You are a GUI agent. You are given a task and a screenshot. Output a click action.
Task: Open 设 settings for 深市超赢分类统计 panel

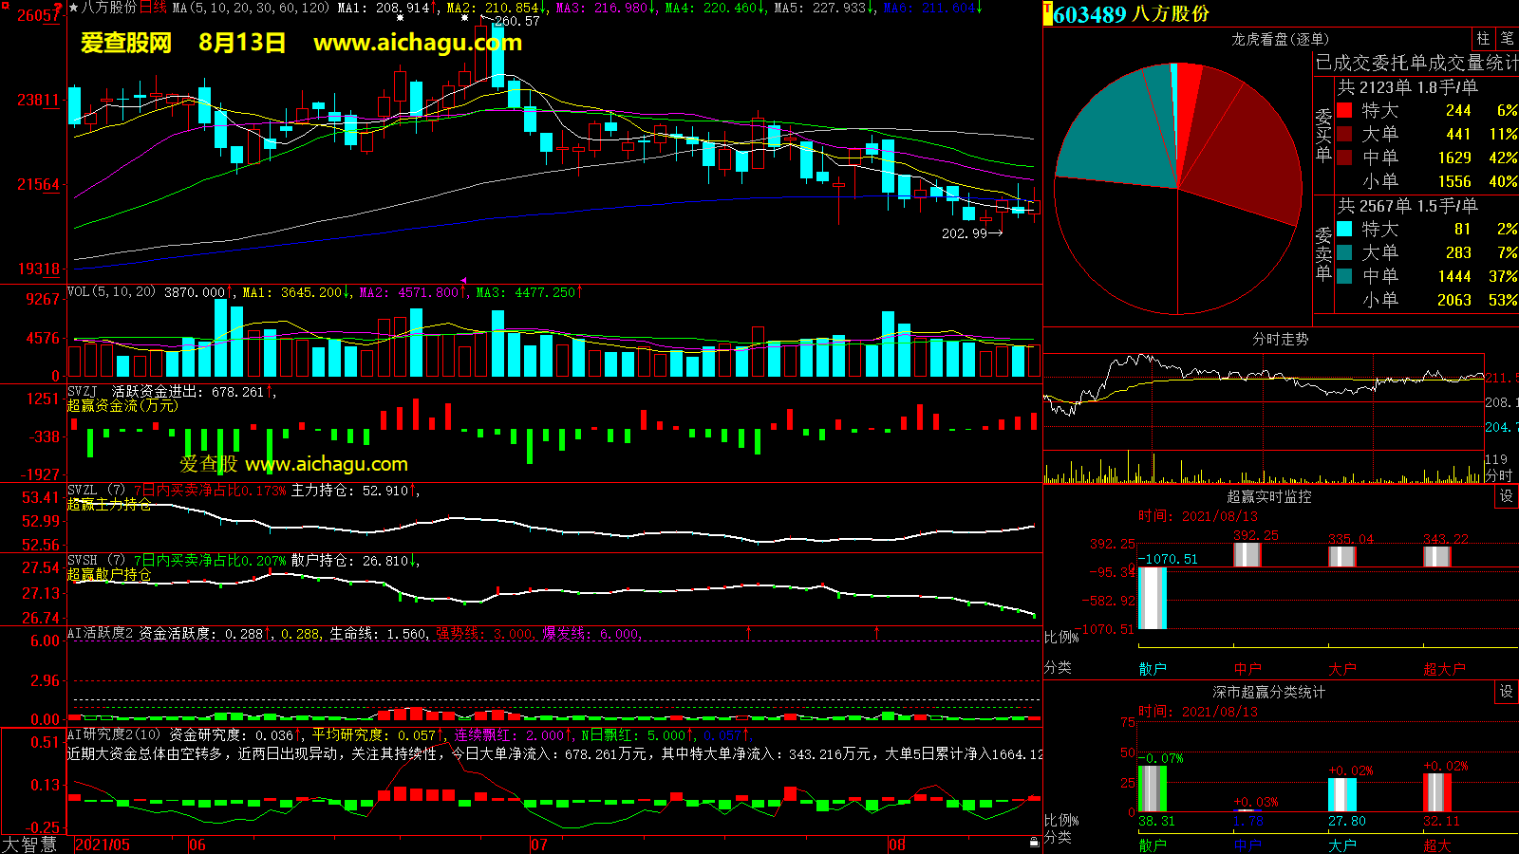point(1507,692)
